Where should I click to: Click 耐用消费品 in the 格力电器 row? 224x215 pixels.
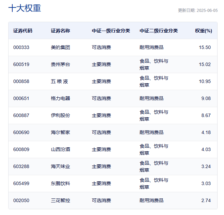point(152,98)
